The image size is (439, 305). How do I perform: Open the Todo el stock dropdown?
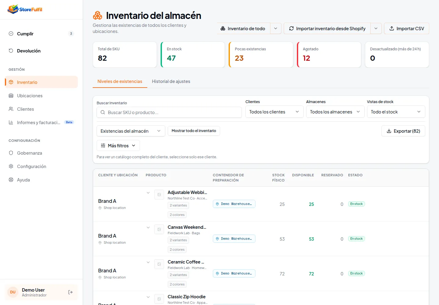(396, 112)
